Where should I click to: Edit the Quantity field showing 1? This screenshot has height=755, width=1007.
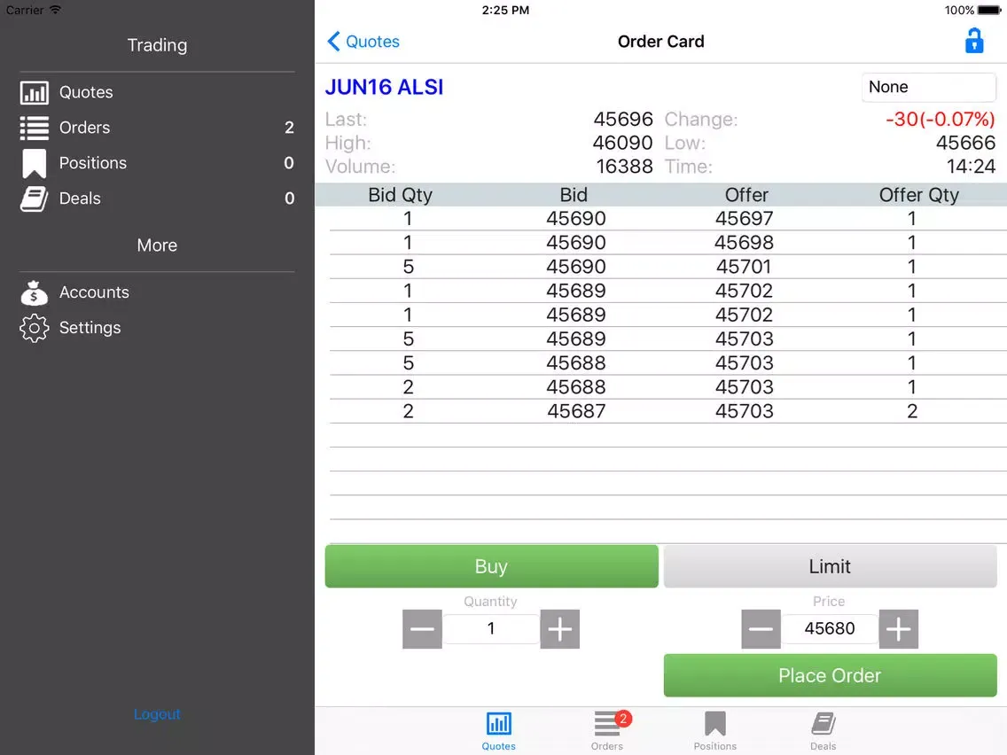[491, 628]
